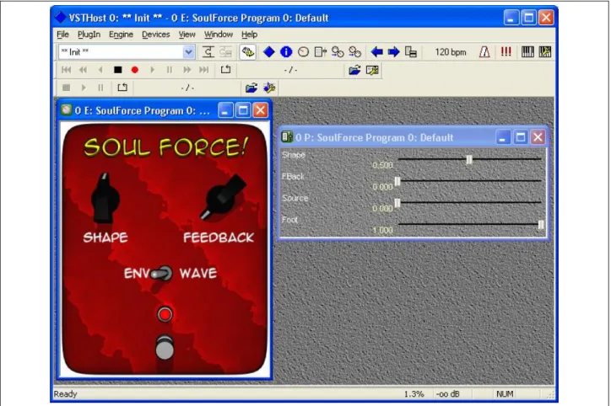Screen dimensions: 611x406
Task: Click the first paired-circles arrow icon
Action: click(338, 51)
